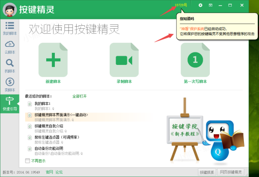The height and width of the screenshot is (177, 259).
Task: Click the 18728号 account number
Action: [181, 5]
